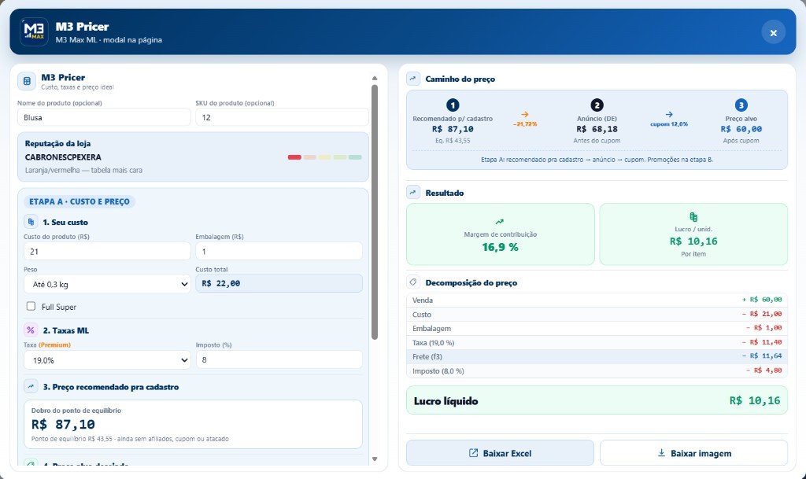Click the Recomendado price R$ 87,10 in path
This screenshot has height=479, width=806.
(x=453, y=129)
